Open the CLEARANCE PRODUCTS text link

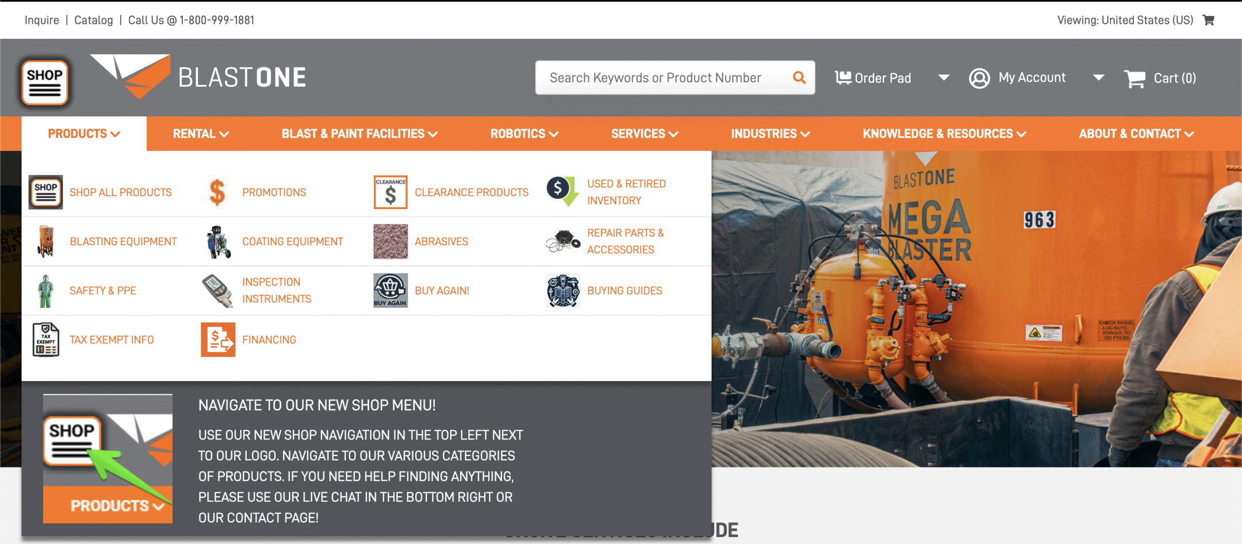pos(472,192)
